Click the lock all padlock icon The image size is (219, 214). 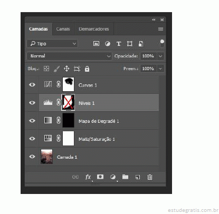87,69
